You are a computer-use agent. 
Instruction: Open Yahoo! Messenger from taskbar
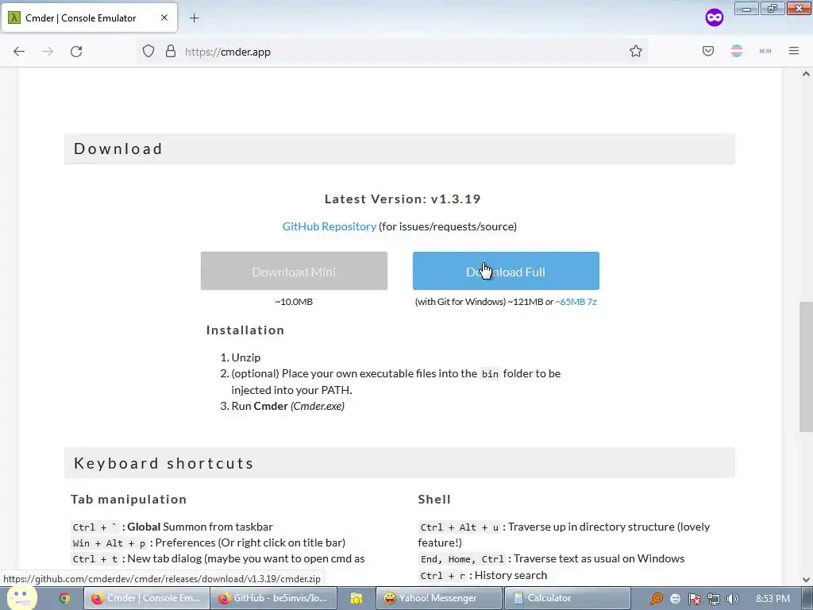[x=438, y=598]
